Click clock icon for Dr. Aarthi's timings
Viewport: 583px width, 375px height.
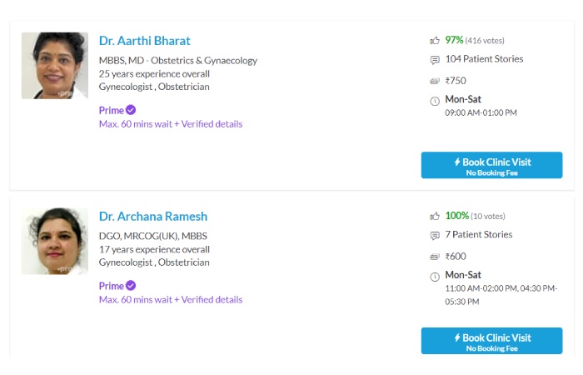(x=435, y=101)
